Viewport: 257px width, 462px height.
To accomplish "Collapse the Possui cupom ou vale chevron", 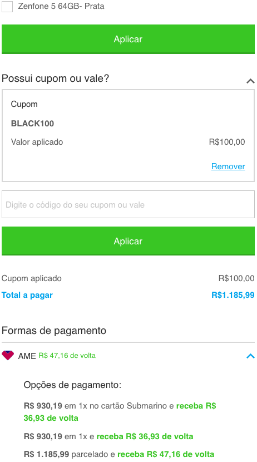I will click(x=250, y=81).
